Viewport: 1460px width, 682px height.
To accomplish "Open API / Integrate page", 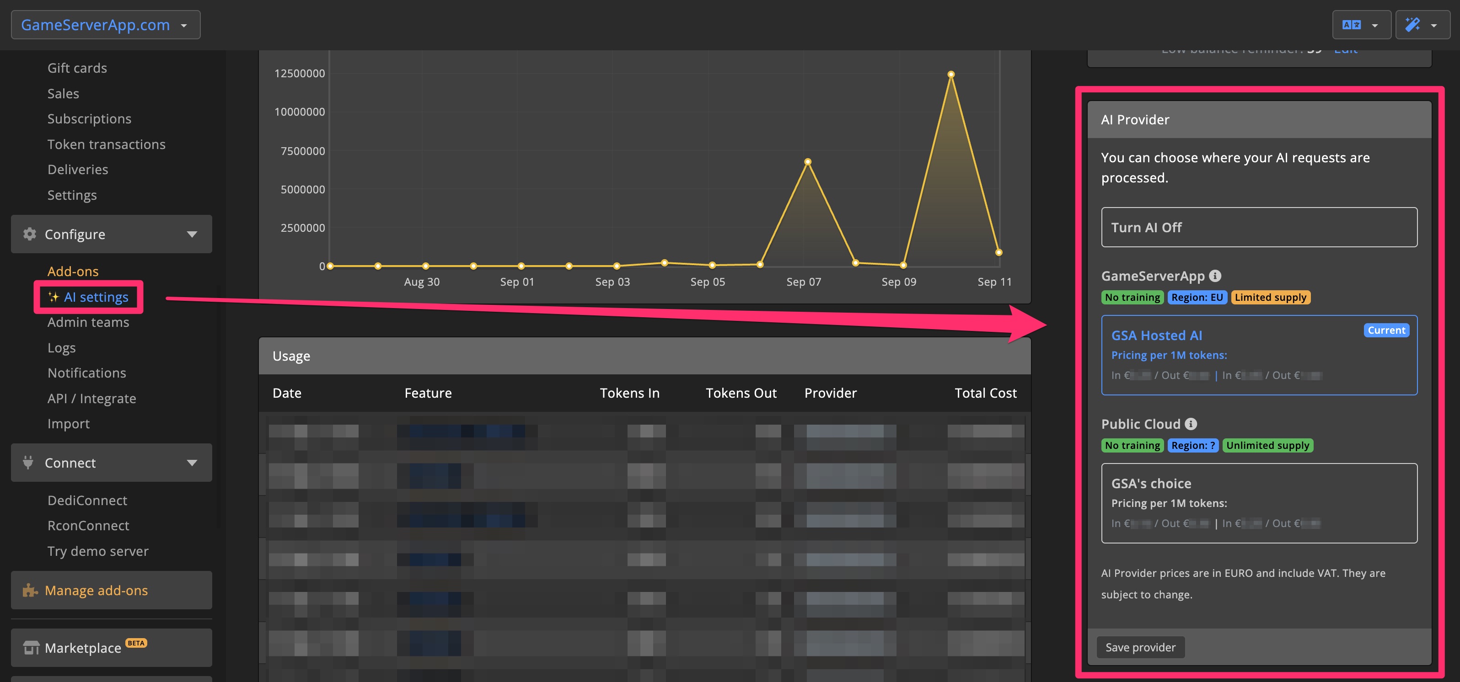I will click(x=91, y=398).
